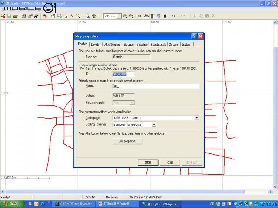
Task: Open the Bounds tab
Action: pos(129,44)
